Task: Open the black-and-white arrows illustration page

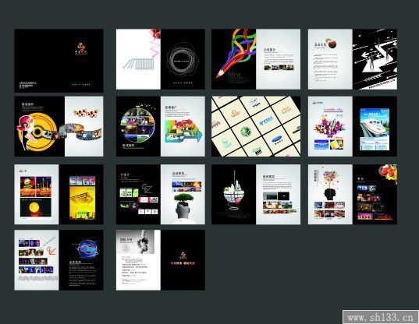Action: click(x=375, y=59)
